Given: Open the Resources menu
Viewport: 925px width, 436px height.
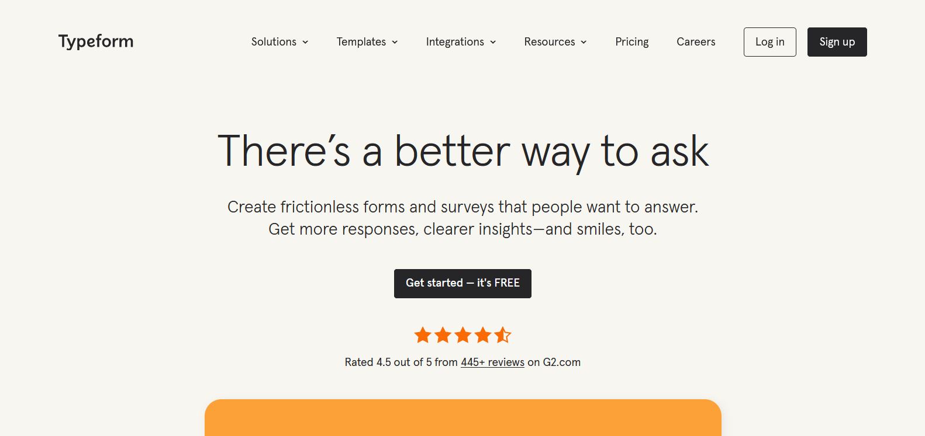Looking at the screenshot, I should point(550,42).
